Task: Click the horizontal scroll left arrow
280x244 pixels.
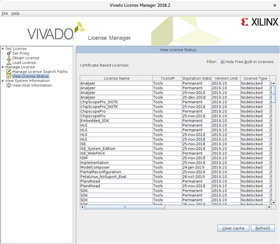Action: [82, 207]
